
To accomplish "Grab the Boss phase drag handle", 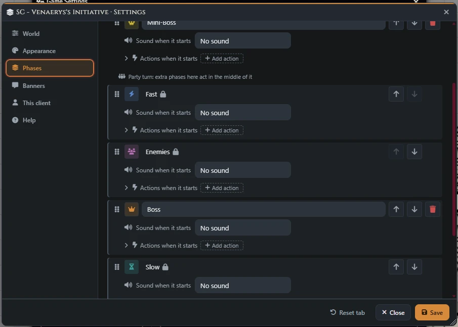I will pos(117,209).
